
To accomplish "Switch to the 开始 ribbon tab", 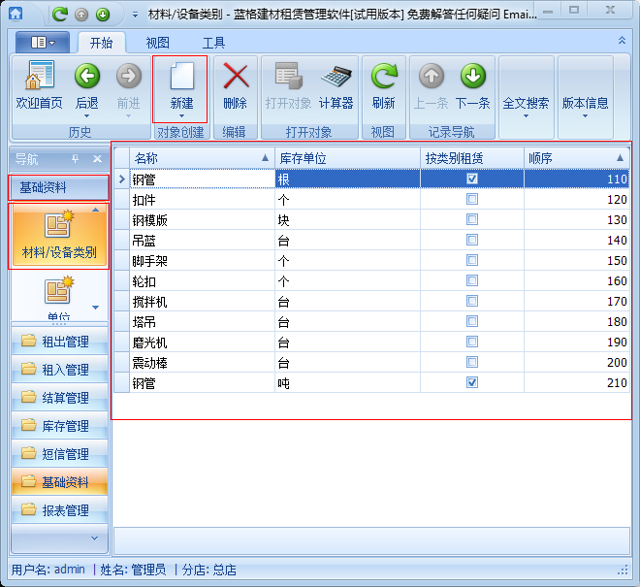I will click(101, 43).
